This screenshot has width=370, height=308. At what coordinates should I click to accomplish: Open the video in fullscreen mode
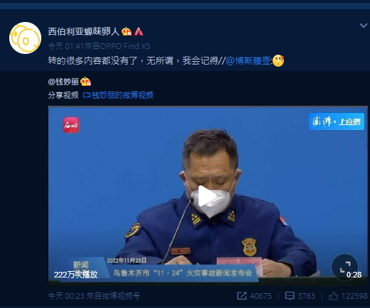(345, 267)
